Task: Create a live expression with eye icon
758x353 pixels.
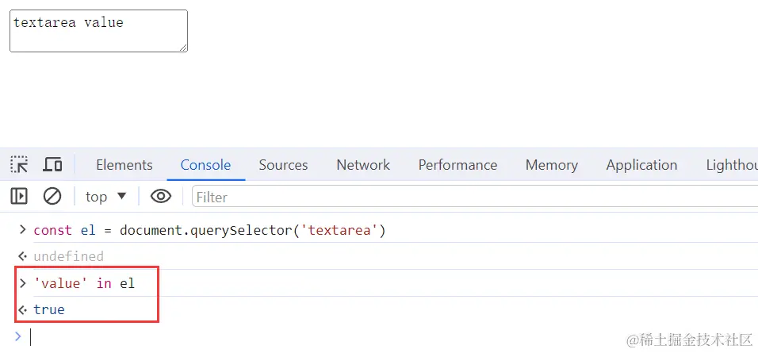Action: point(160,196)
